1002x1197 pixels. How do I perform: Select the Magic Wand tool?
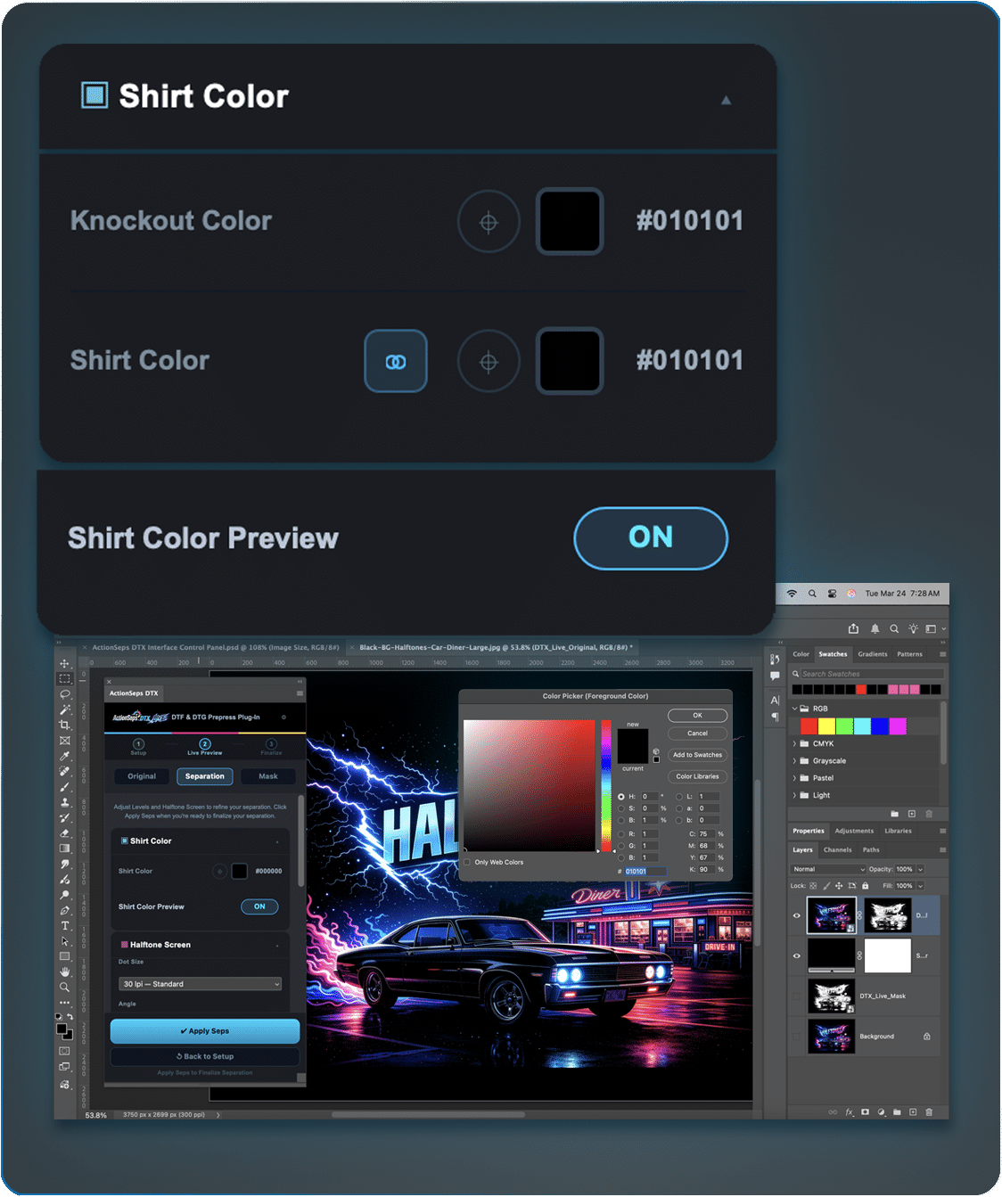tap(64, 709)
